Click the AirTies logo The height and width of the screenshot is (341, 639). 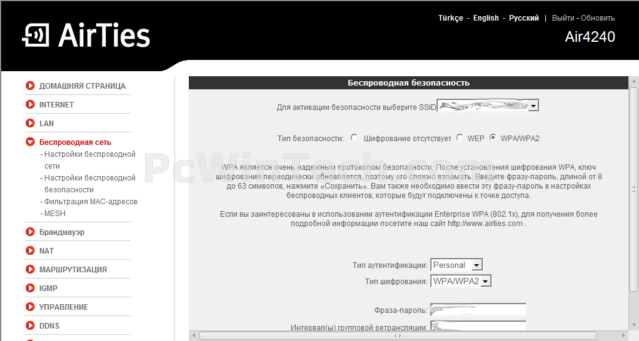tap(86, 35)
